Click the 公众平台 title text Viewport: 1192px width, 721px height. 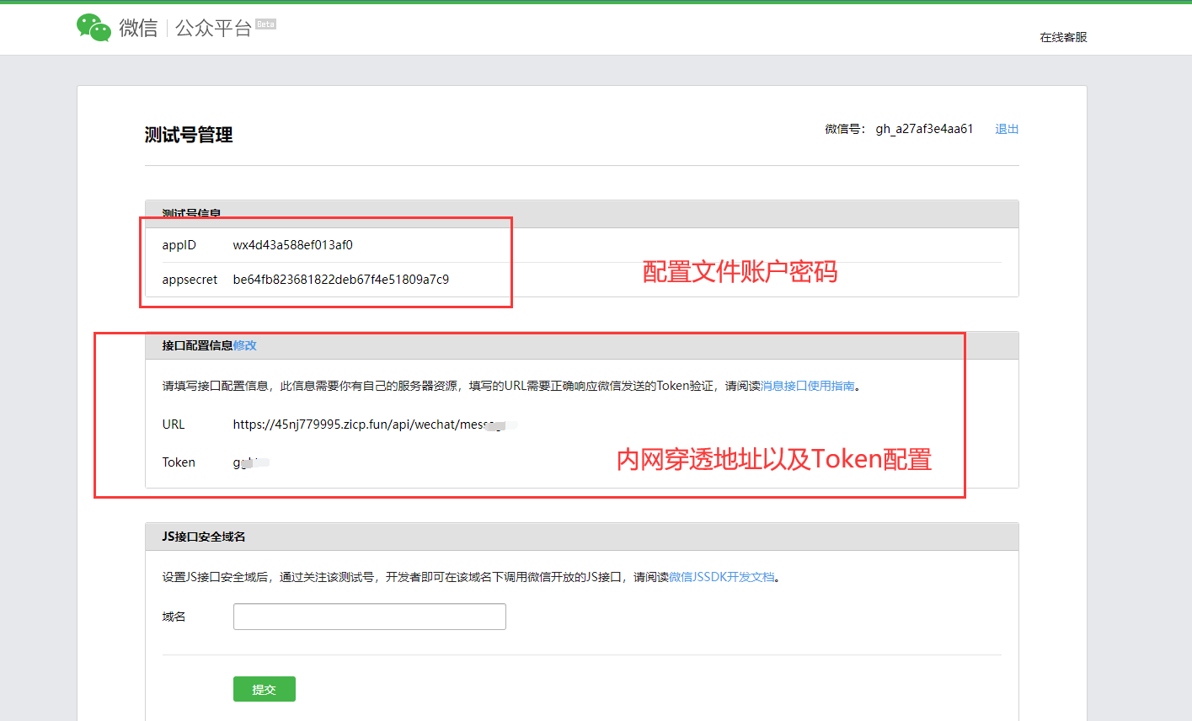pos(213,28)
